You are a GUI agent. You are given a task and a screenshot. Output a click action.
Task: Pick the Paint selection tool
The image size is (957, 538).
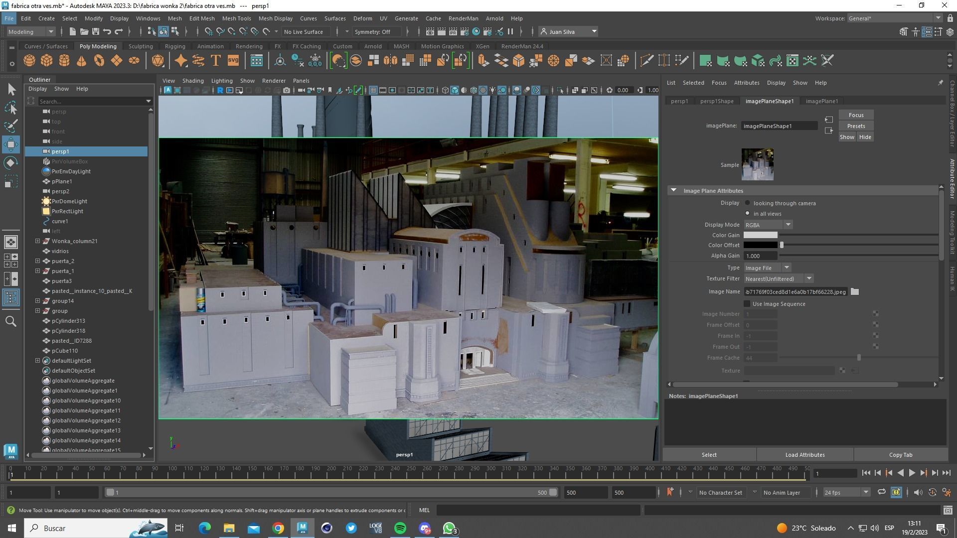click(11, 126)
